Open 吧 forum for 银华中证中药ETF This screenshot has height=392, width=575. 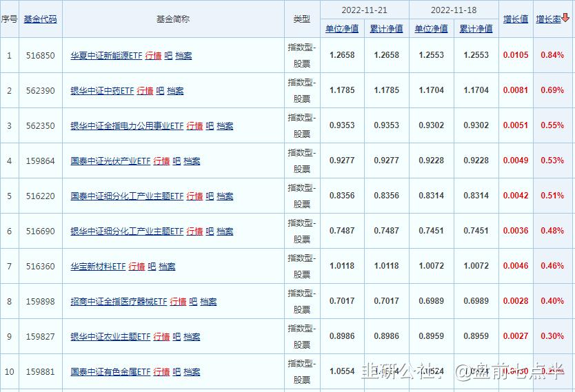(160, 91)
